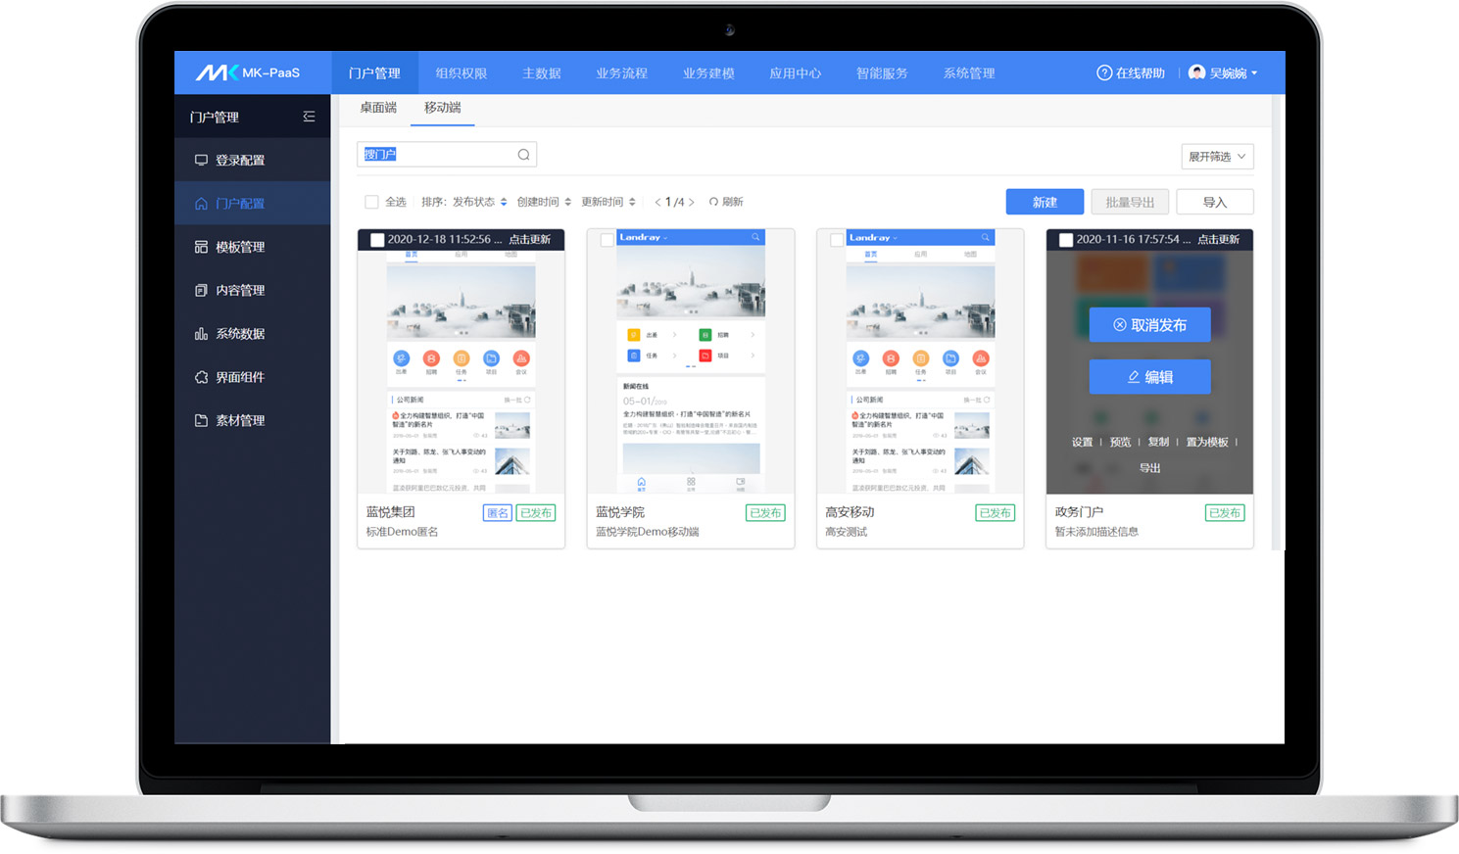Image resolution: width=1459 pixels, height=854 pixels.
Task: Open 素材管理 in the sidebar
Action: tap(240, 420)
